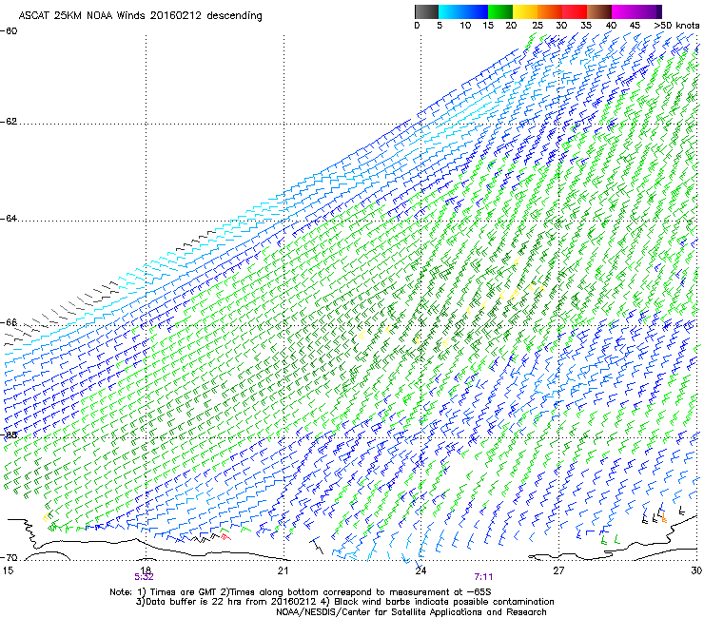This screenshot has width=704, height=618.
Task: Click the note line starting "Note: 1) Times are GMT"
Action: (x=301, y=592)
